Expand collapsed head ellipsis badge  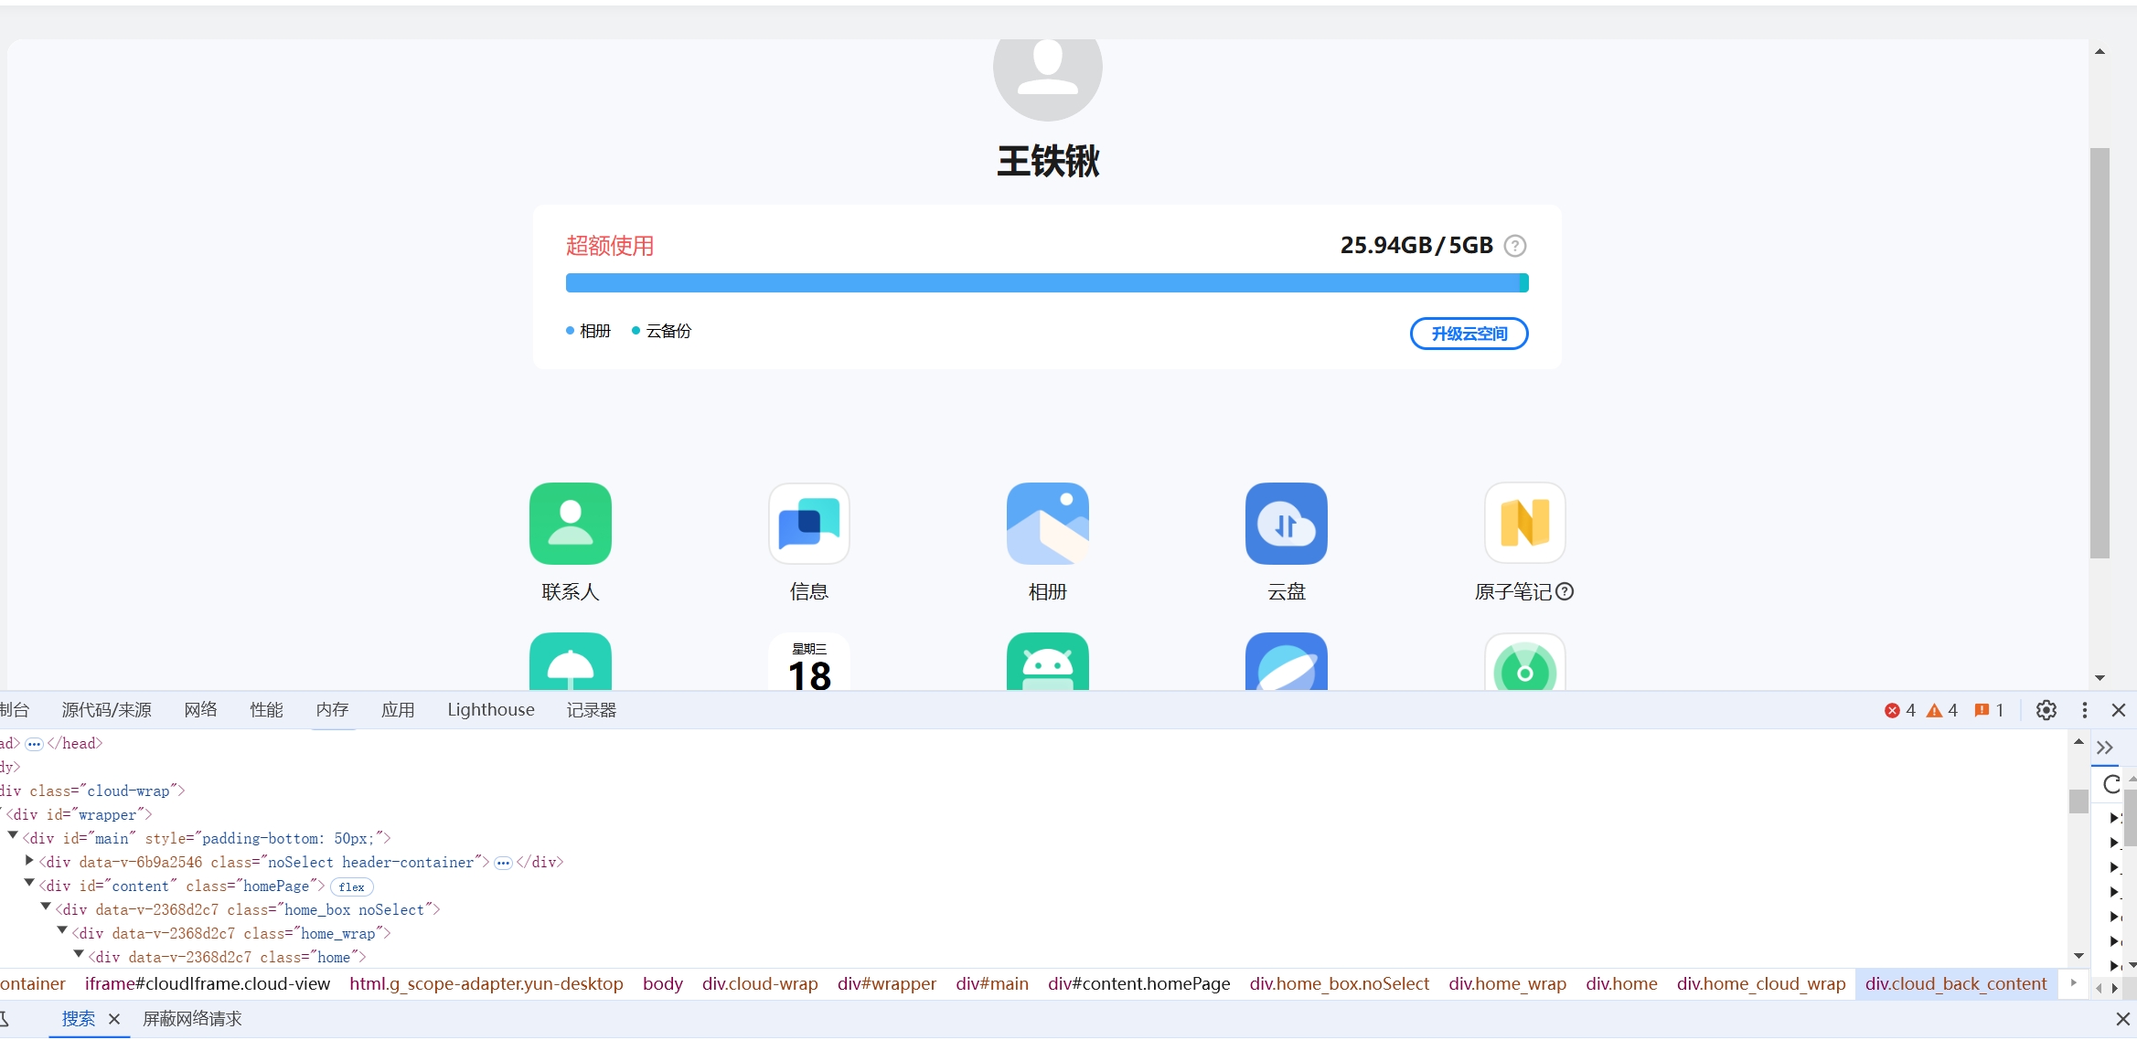pyautogui.click(x=34, y=744)
